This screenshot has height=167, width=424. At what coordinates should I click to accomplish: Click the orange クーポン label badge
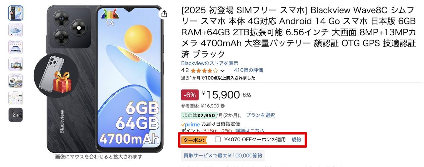pyautogui.click(x=194, y=140)
